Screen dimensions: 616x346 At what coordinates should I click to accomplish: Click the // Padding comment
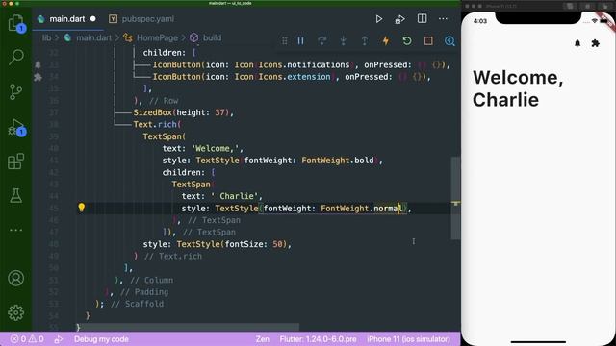(x=144, y=292)
